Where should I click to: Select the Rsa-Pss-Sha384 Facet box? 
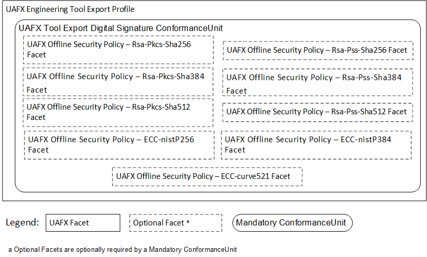pyautogui.click(x=318, y=82)
